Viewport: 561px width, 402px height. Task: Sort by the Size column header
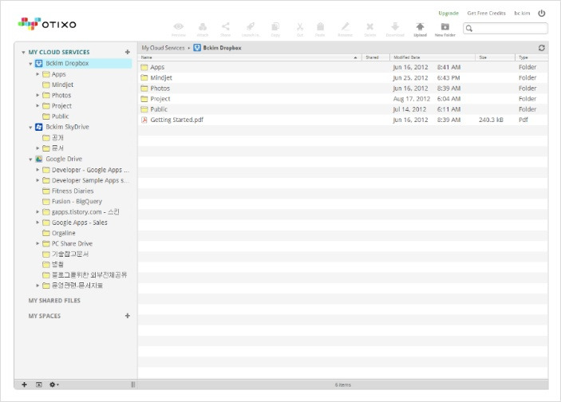496,57
